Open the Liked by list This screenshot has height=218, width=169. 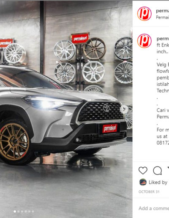tap(158, 182)
